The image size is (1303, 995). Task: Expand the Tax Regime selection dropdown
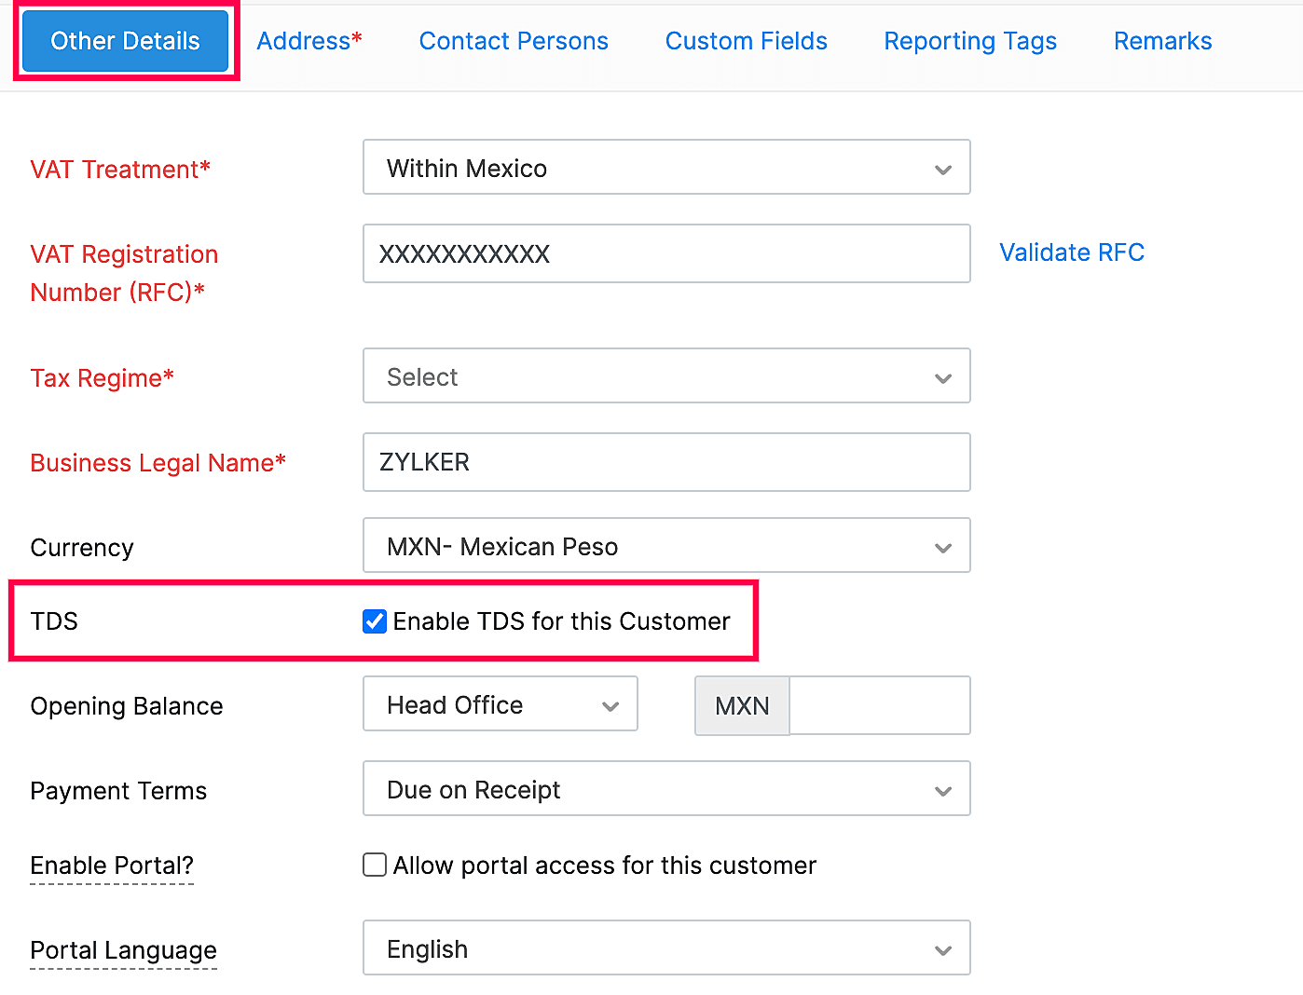click(942, 376)
